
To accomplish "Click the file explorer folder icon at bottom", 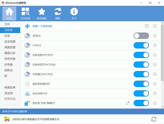I will click(7, 119).
